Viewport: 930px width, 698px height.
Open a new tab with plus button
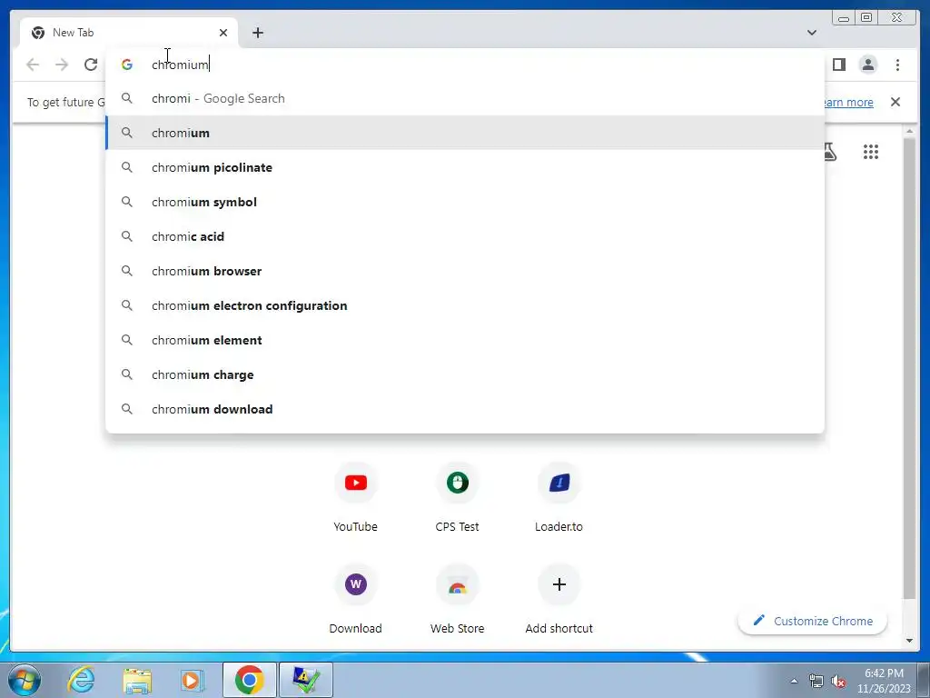point(257,33)
